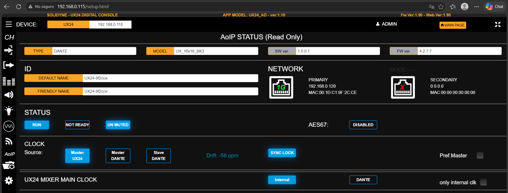
Task: Select the UX24 device tab
Action: pyautogui.click(x=69, y=25)
